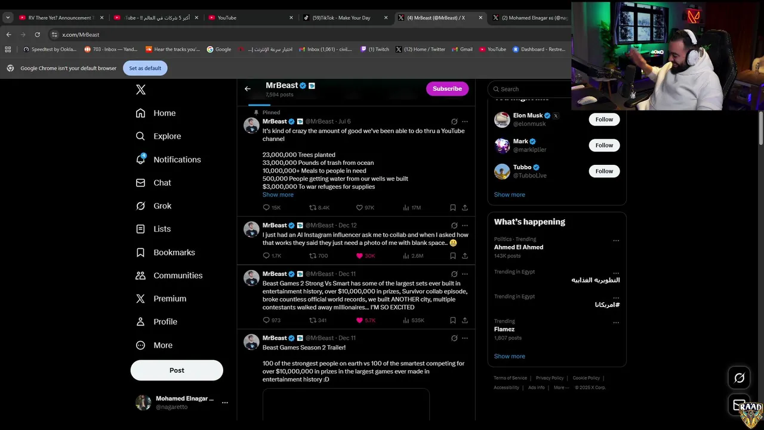Image resolution: width=764 pixels, height=430 pixels.
Task: View 2.6M views analytics on Dec 12 post
Action: coord(413,256)
